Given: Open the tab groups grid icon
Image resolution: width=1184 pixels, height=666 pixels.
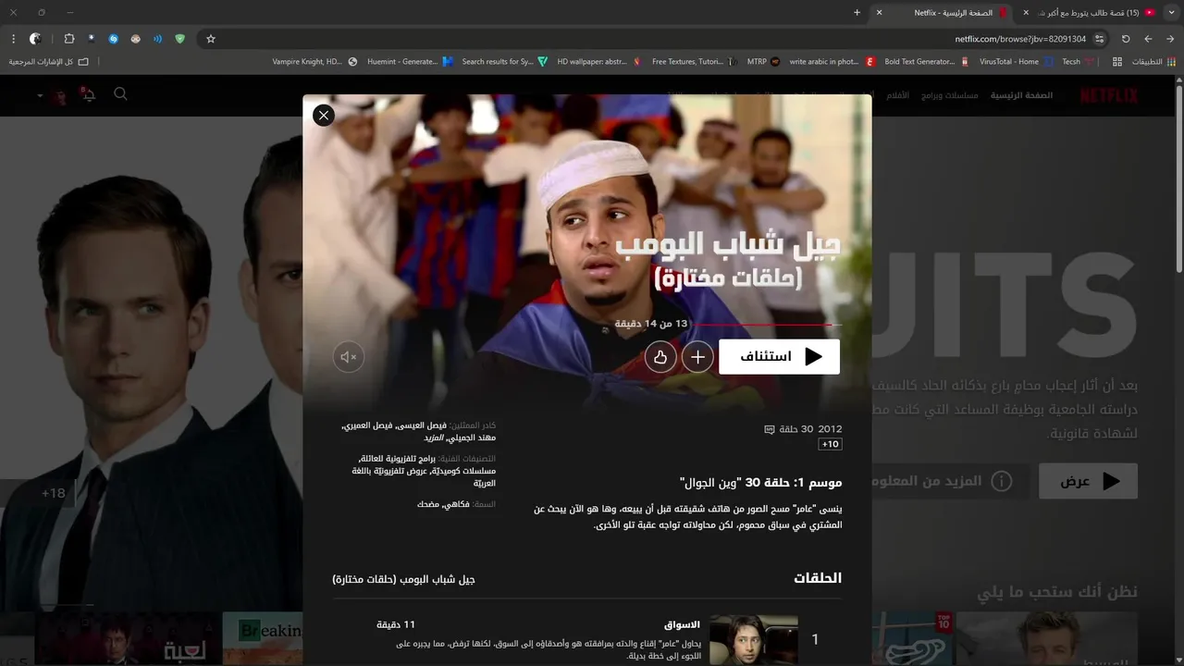Looking at the screenshot, I should pos(1117,62).
